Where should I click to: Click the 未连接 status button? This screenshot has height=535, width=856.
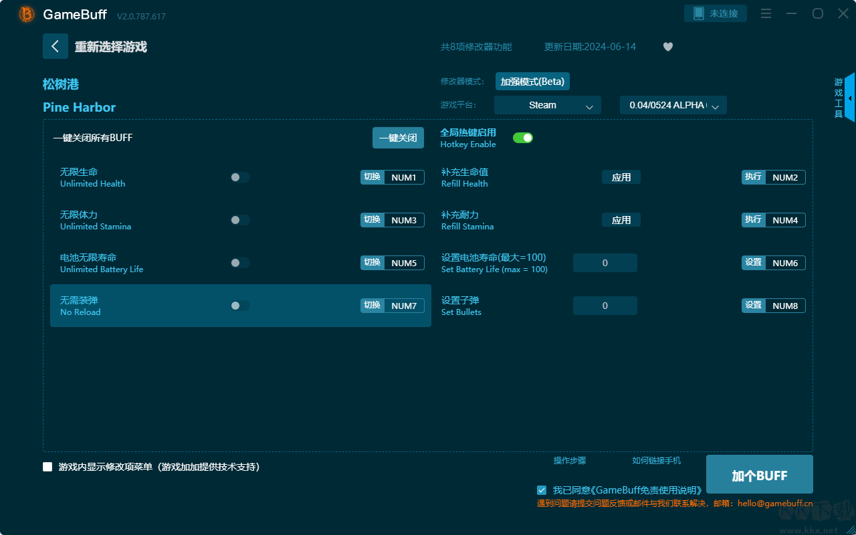[716, 13]
